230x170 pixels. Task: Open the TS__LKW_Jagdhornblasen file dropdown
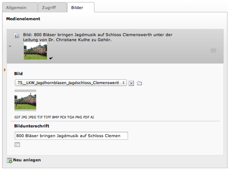point(71,83)
